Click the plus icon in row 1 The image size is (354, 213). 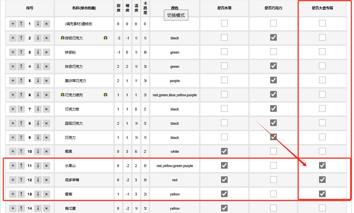click(x=13, y=24)
